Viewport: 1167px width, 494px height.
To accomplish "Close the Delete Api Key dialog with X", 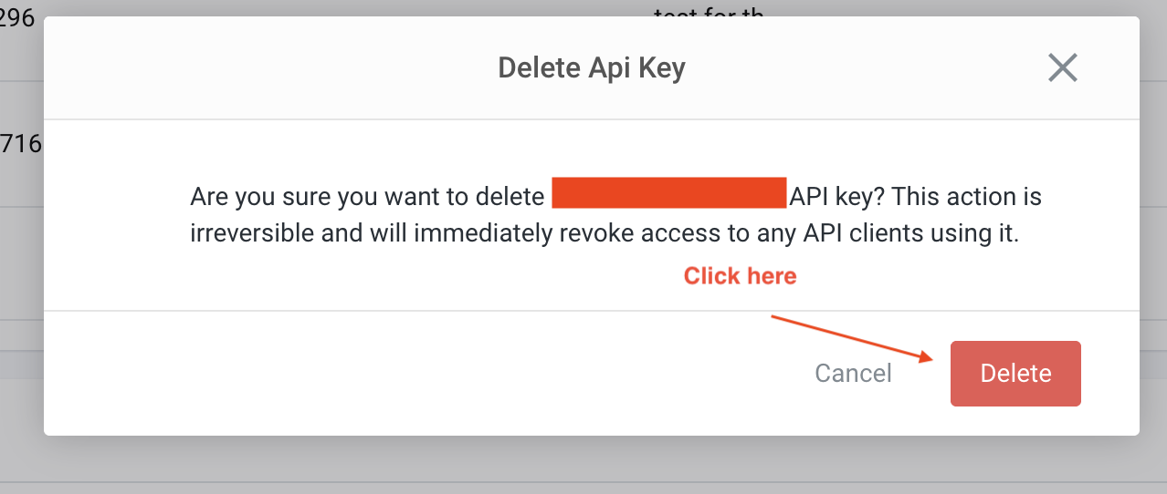I will (1062, 68).
